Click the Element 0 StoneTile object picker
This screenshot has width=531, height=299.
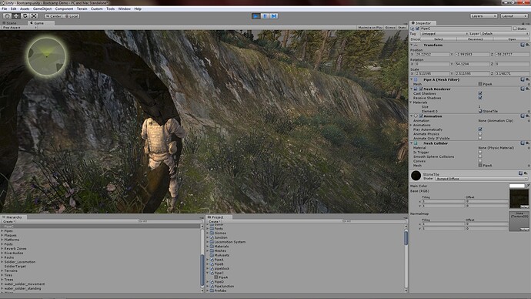[529, 111]
